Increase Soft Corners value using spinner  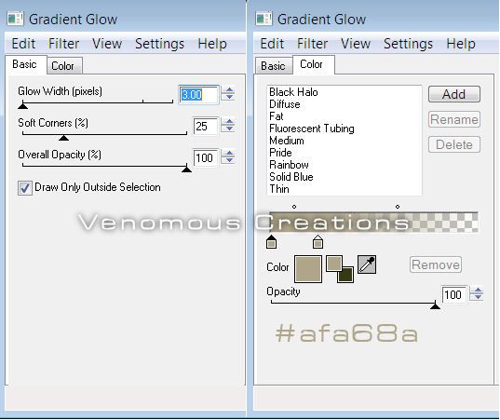click(x=229, y=121)
